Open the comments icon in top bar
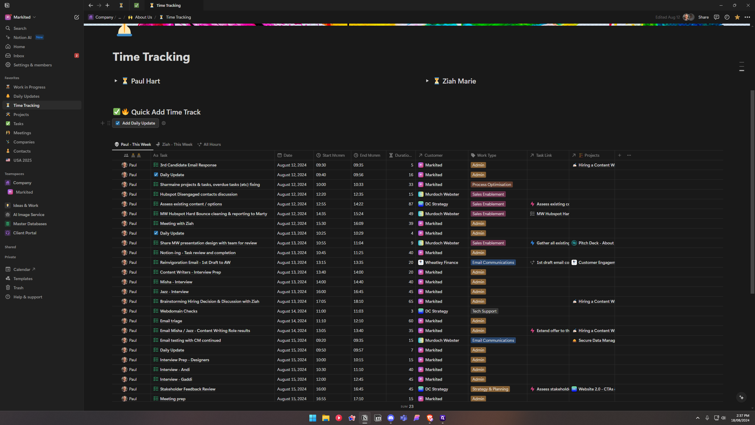Screen dimensions: 755x425 [x=716, y=17]
